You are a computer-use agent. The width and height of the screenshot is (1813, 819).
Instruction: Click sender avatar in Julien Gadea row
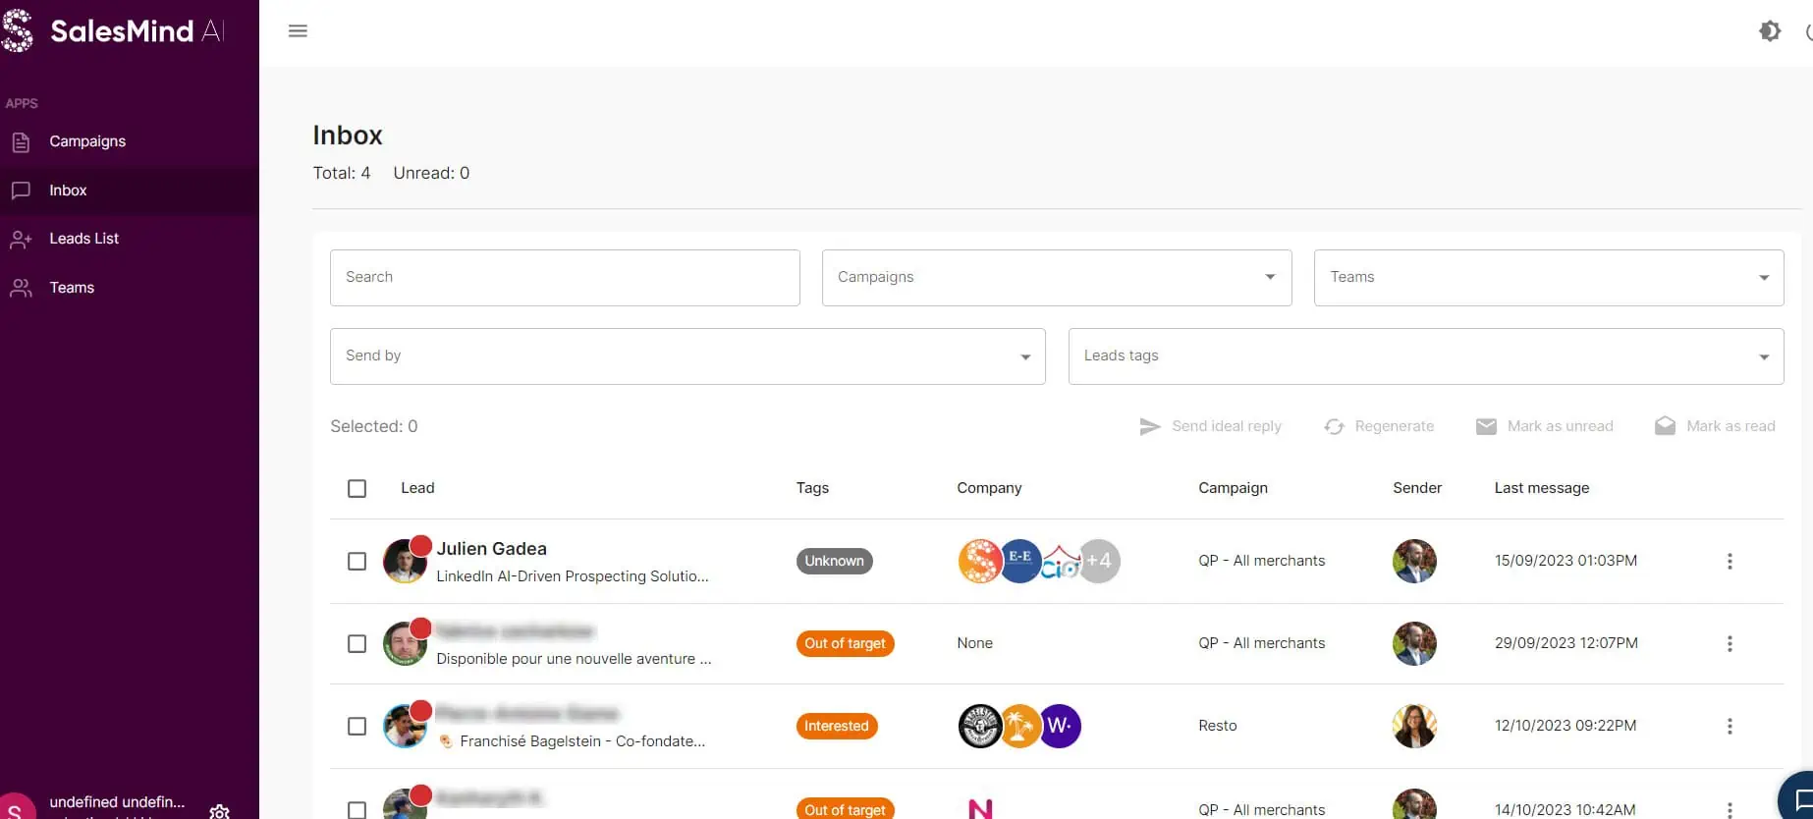pyautogui.click(x=1414, y=562)
